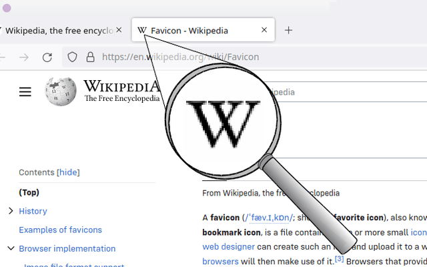Open a new browser tab

point(288,30)
